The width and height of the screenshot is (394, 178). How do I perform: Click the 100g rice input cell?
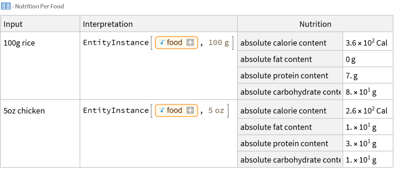click(19, 43)
